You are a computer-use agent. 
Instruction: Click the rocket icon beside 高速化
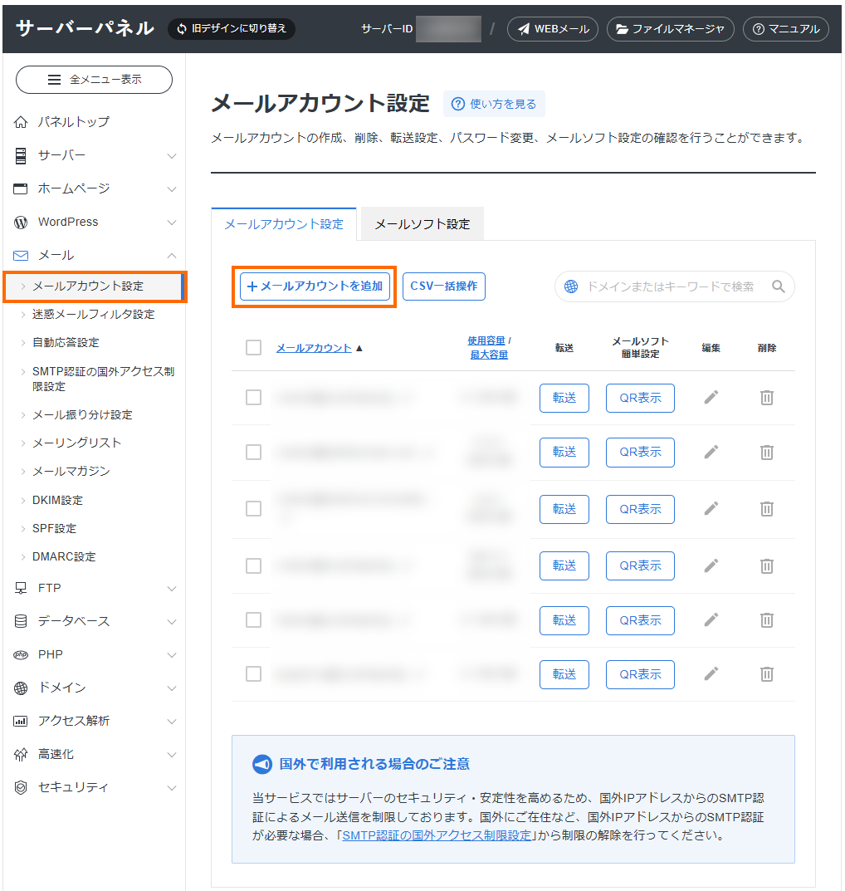click(21, 755)
